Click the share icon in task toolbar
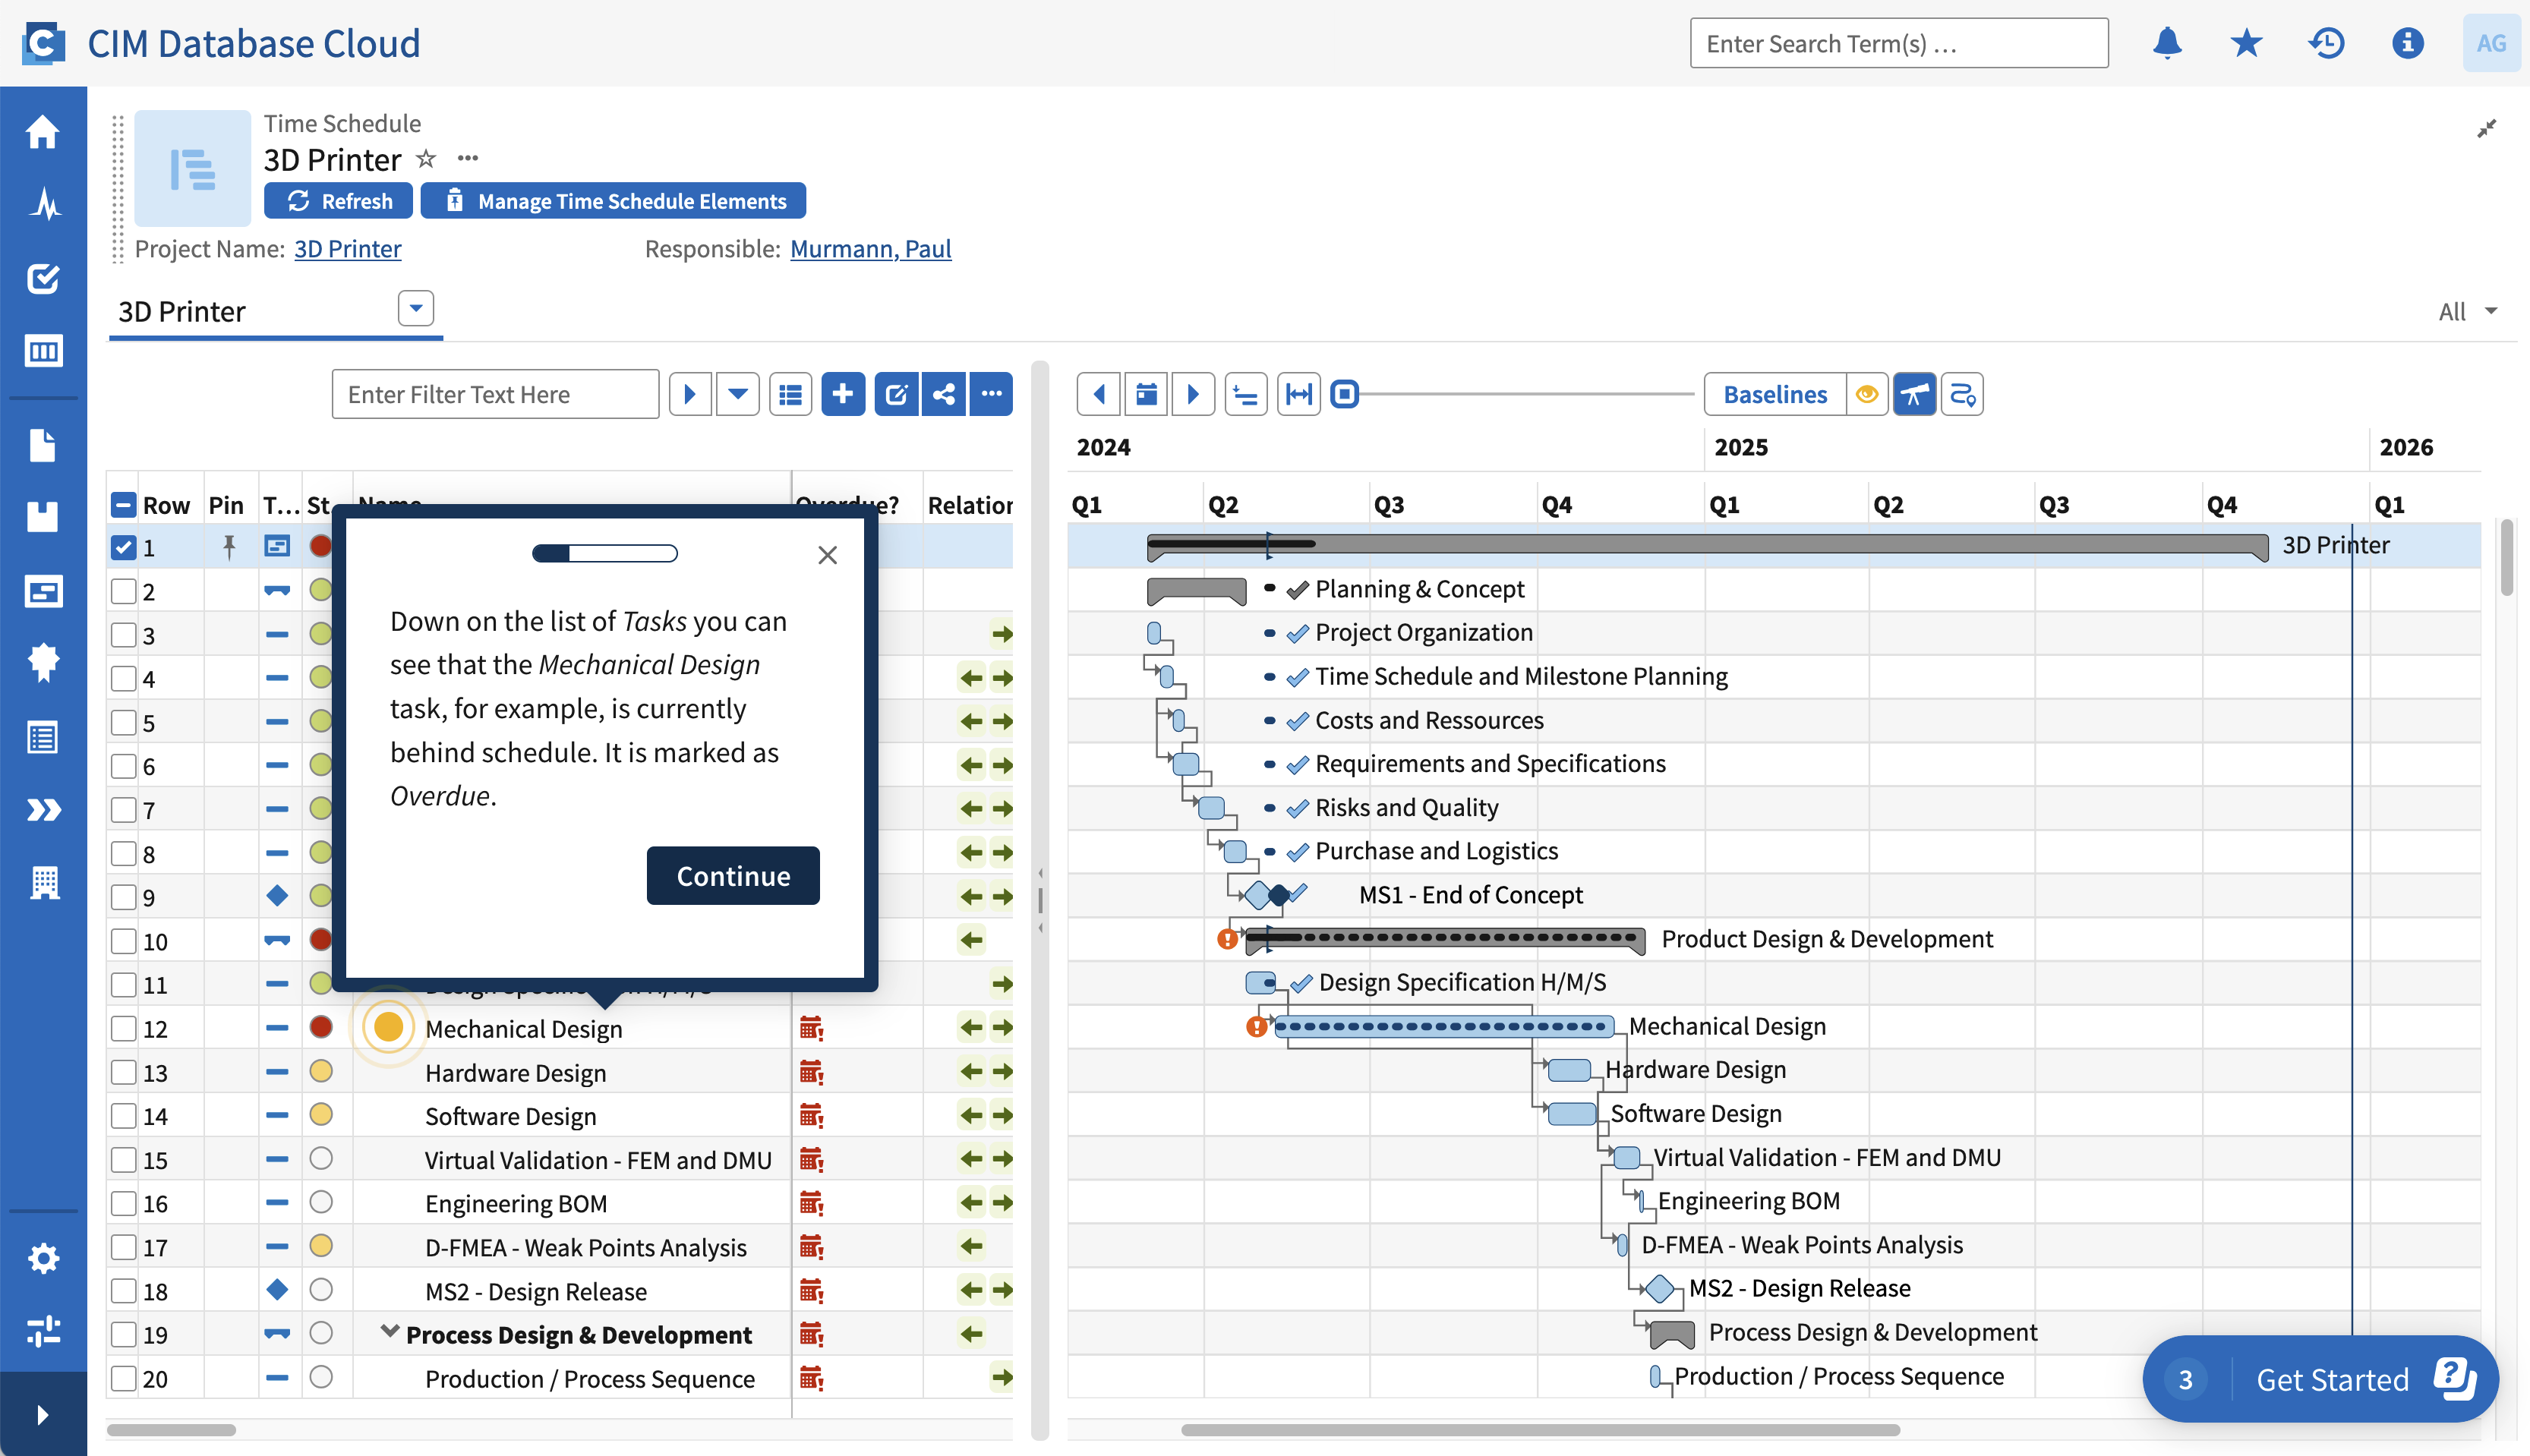This screenshot has height=1456, width=2530. point(943,394)
